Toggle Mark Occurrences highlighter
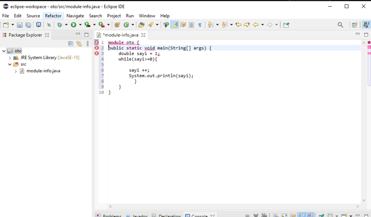The width and height of the screenshot is (371, 217). (175, 25)
